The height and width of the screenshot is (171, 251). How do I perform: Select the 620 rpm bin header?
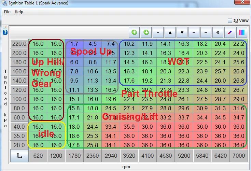tap(38, 156)
